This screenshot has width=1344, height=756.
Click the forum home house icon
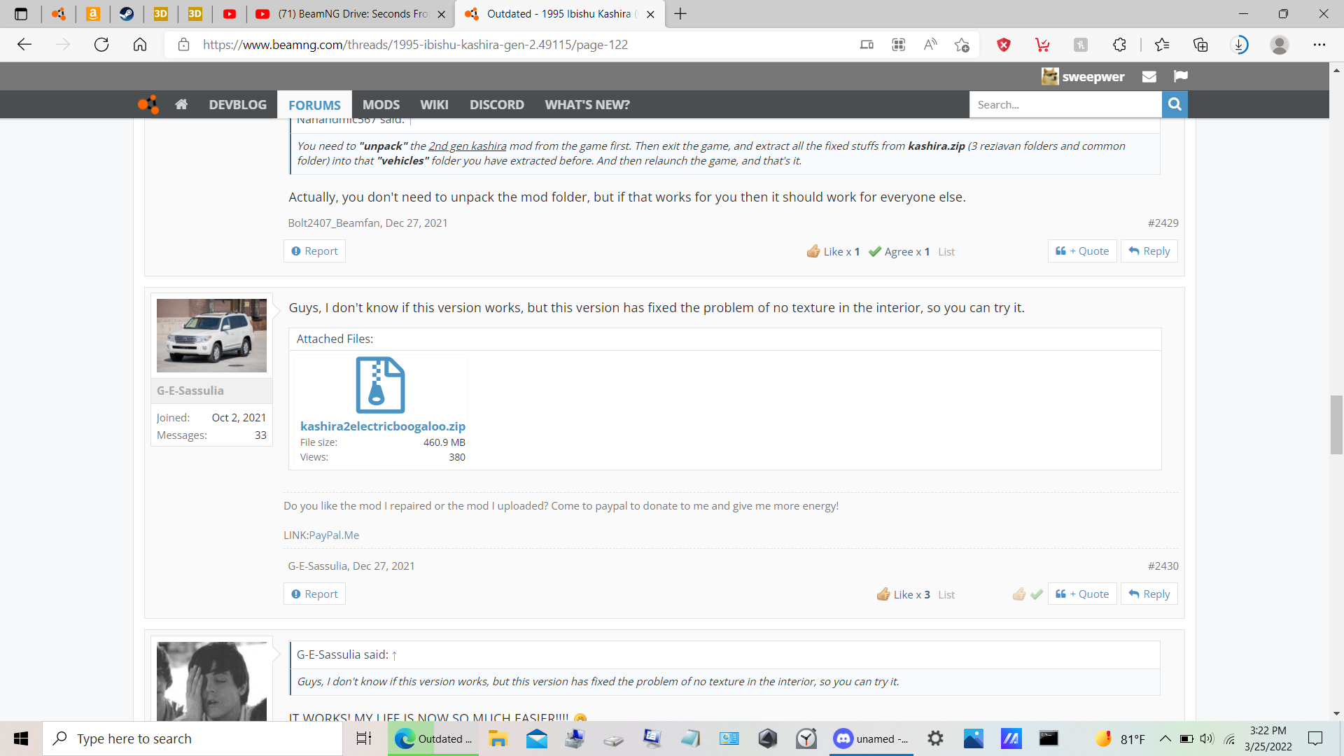181,104
